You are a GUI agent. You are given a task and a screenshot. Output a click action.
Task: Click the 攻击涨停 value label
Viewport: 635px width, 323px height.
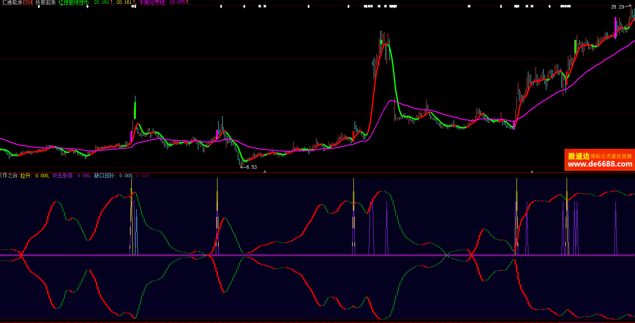[x=71, y=176]
